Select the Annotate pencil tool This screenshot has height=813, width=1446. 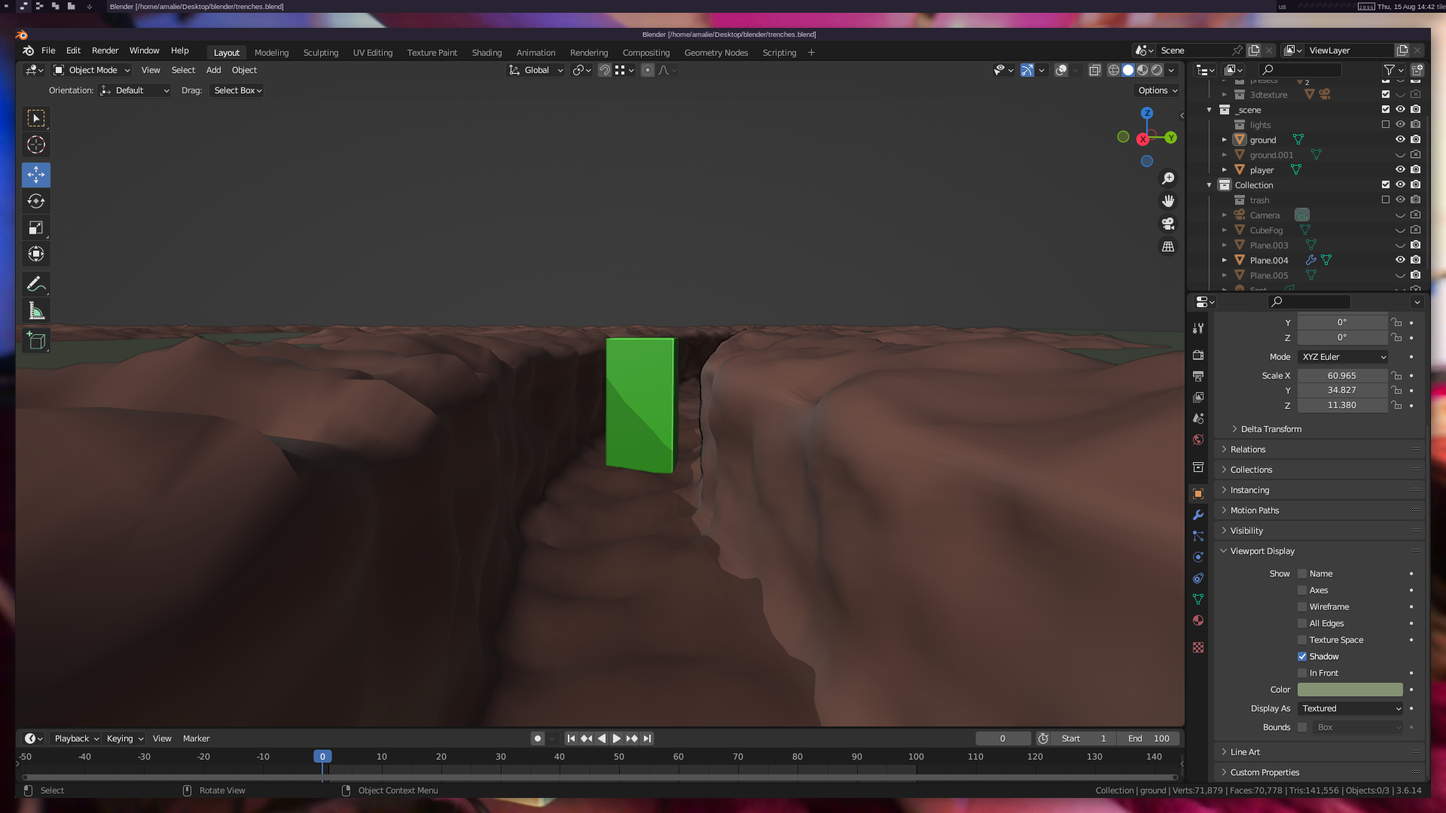(35, 285)
